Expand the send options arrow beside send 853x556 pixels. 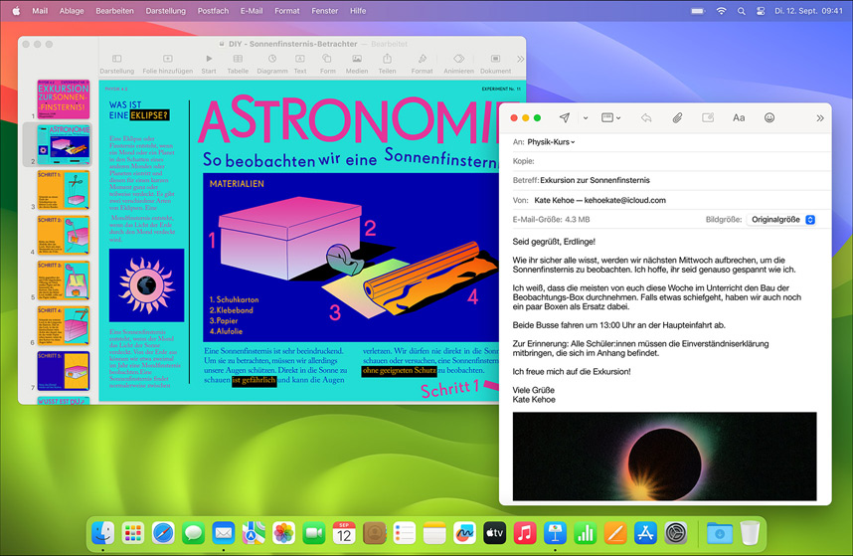pos(585,118)
